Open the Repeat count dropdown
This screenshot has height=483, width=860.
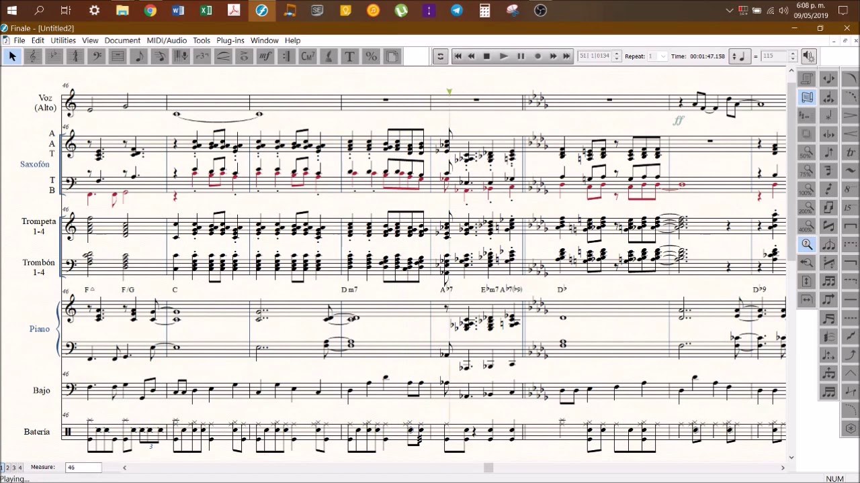pos(663,56)
